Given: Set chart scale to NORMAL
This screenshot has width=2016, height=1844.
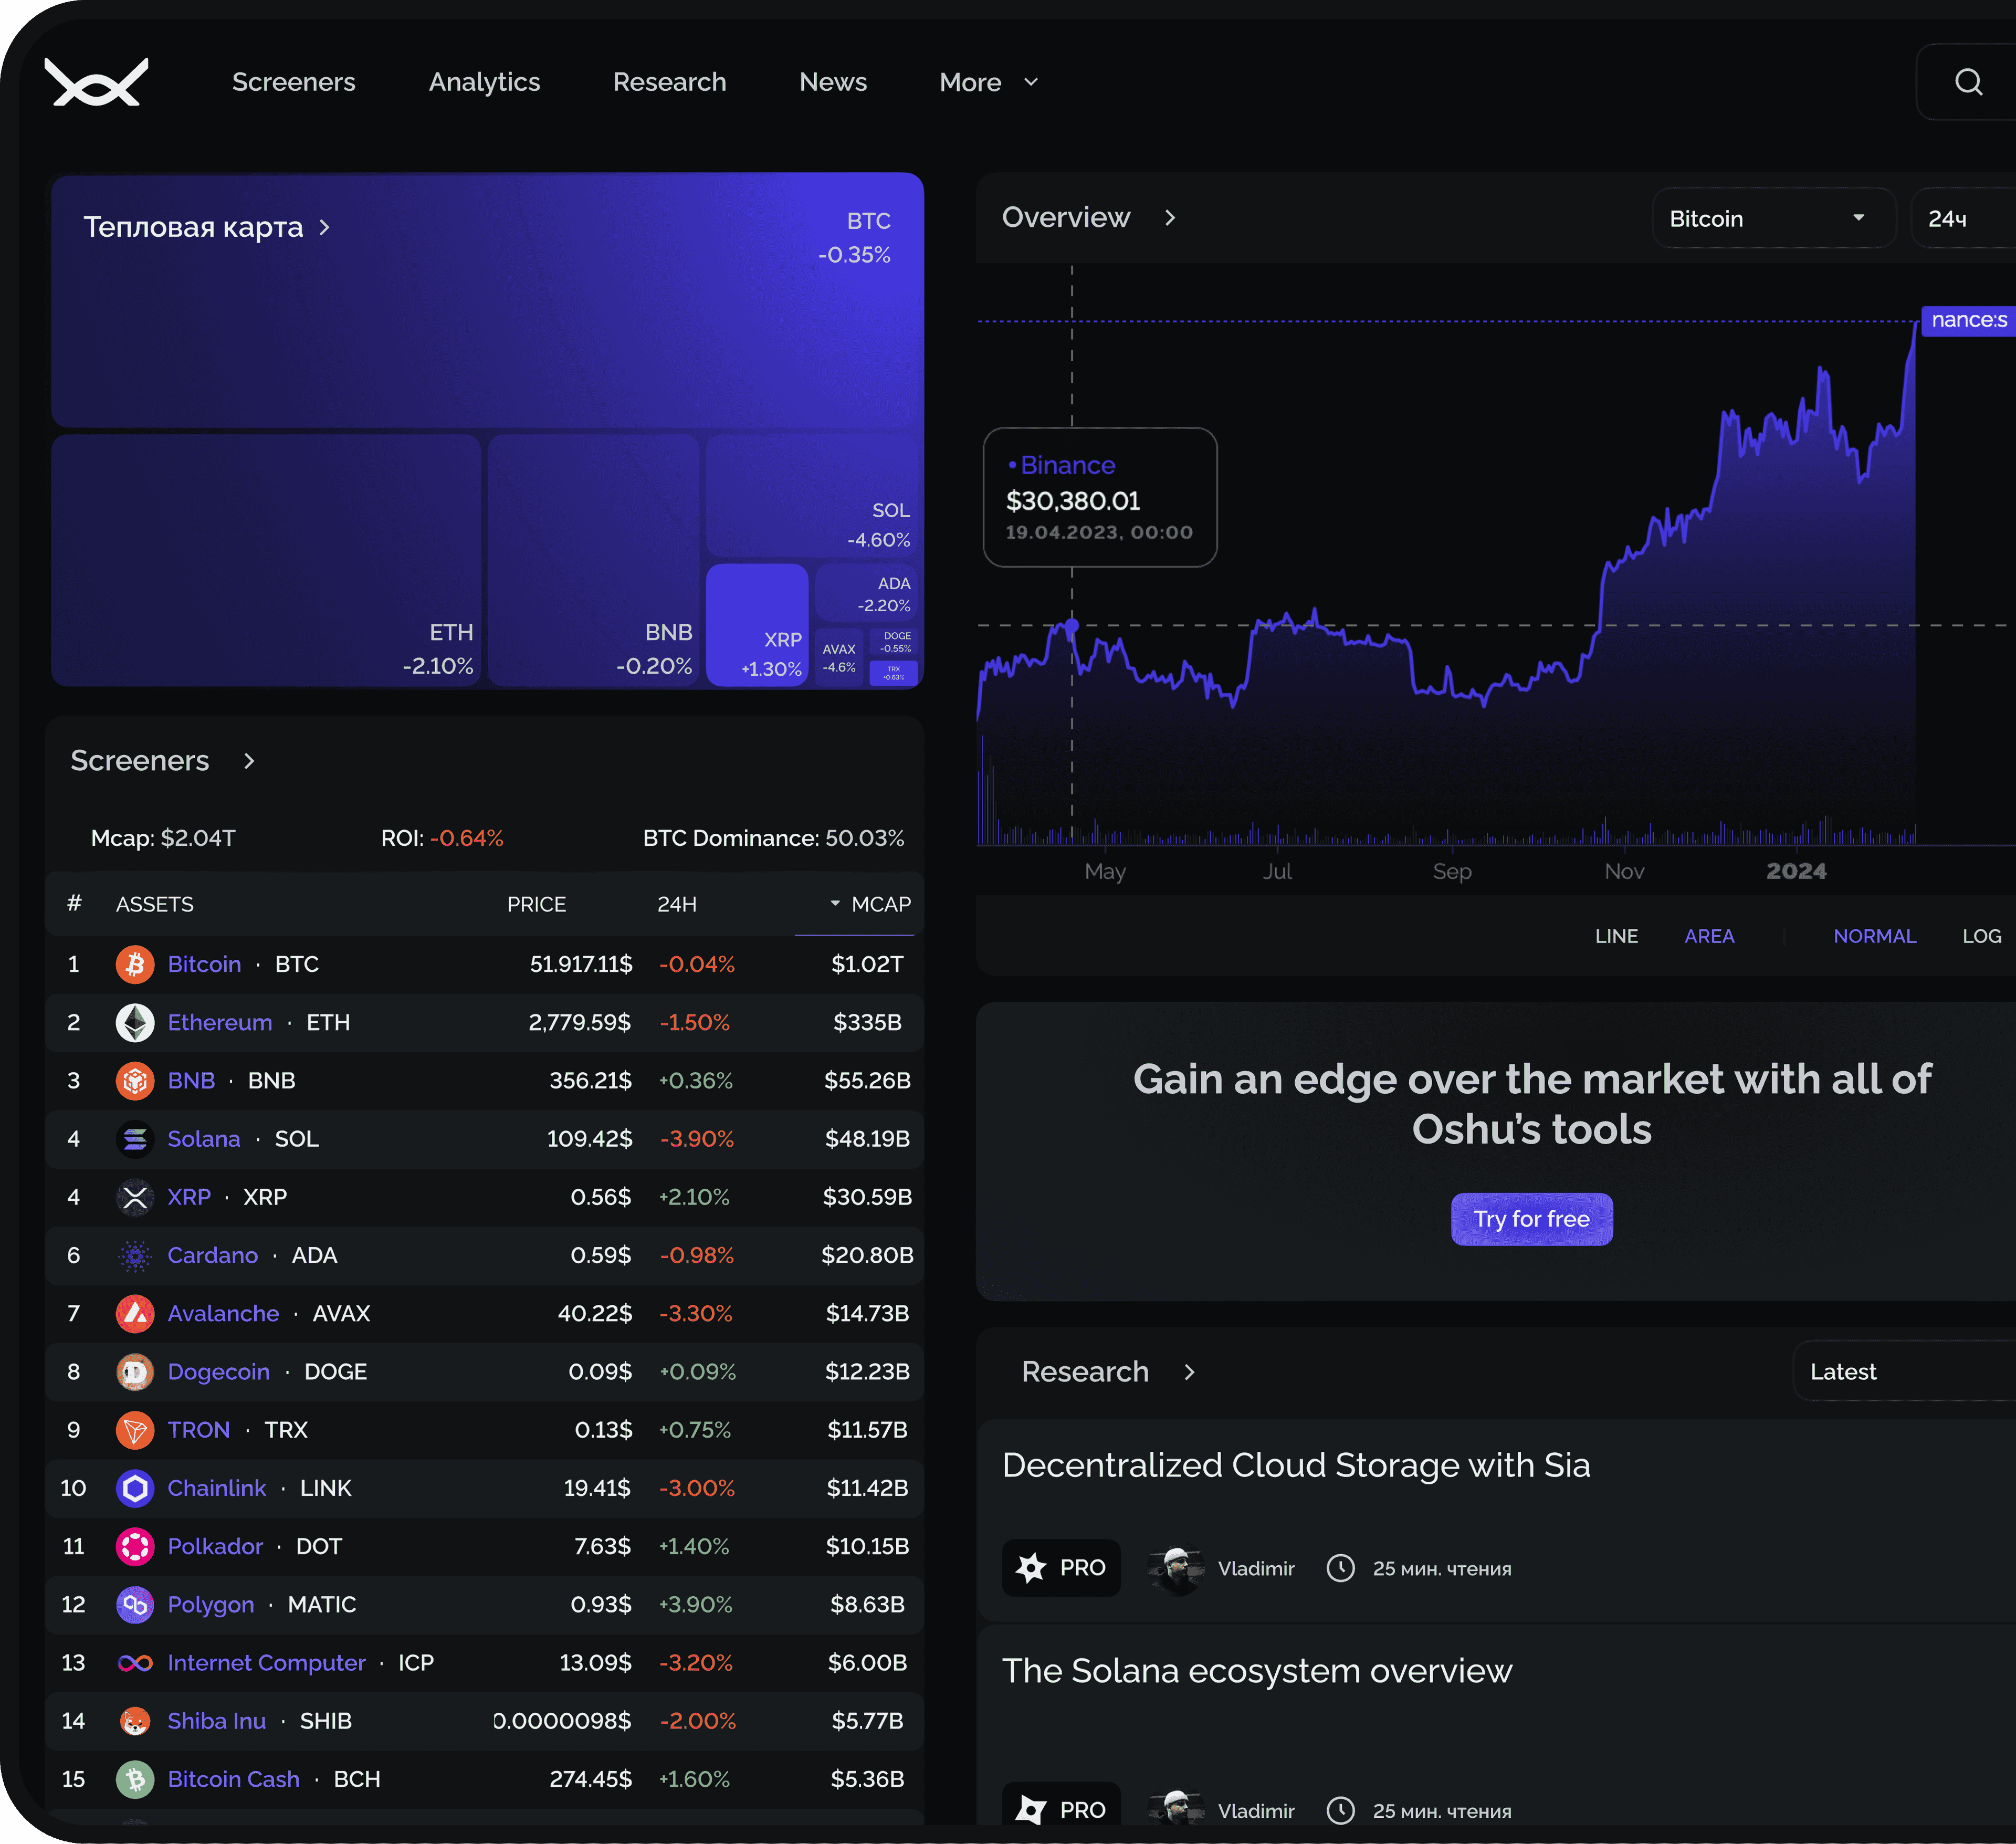Looking at the screenshot, I should 1874,936.
